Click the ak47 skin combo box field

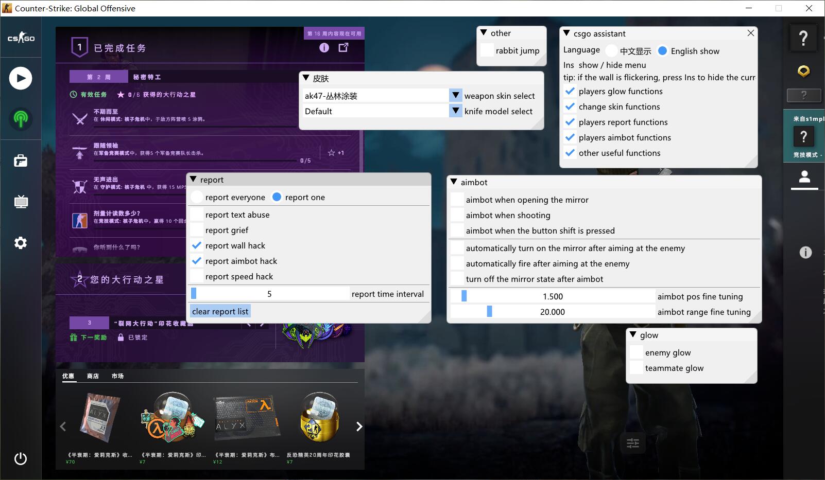click(376, 96)
